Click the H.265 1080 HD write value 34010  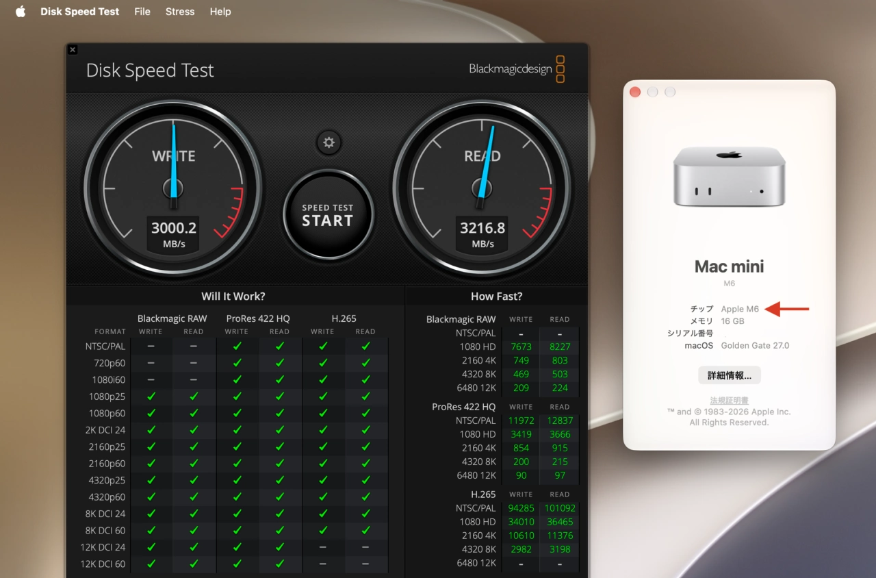click(521, 522)
